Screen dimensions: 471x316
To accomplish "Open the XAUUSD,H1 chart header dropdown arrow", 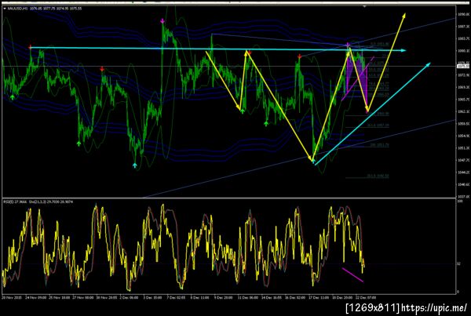I will pyautogui.click(x=5, y=9).
